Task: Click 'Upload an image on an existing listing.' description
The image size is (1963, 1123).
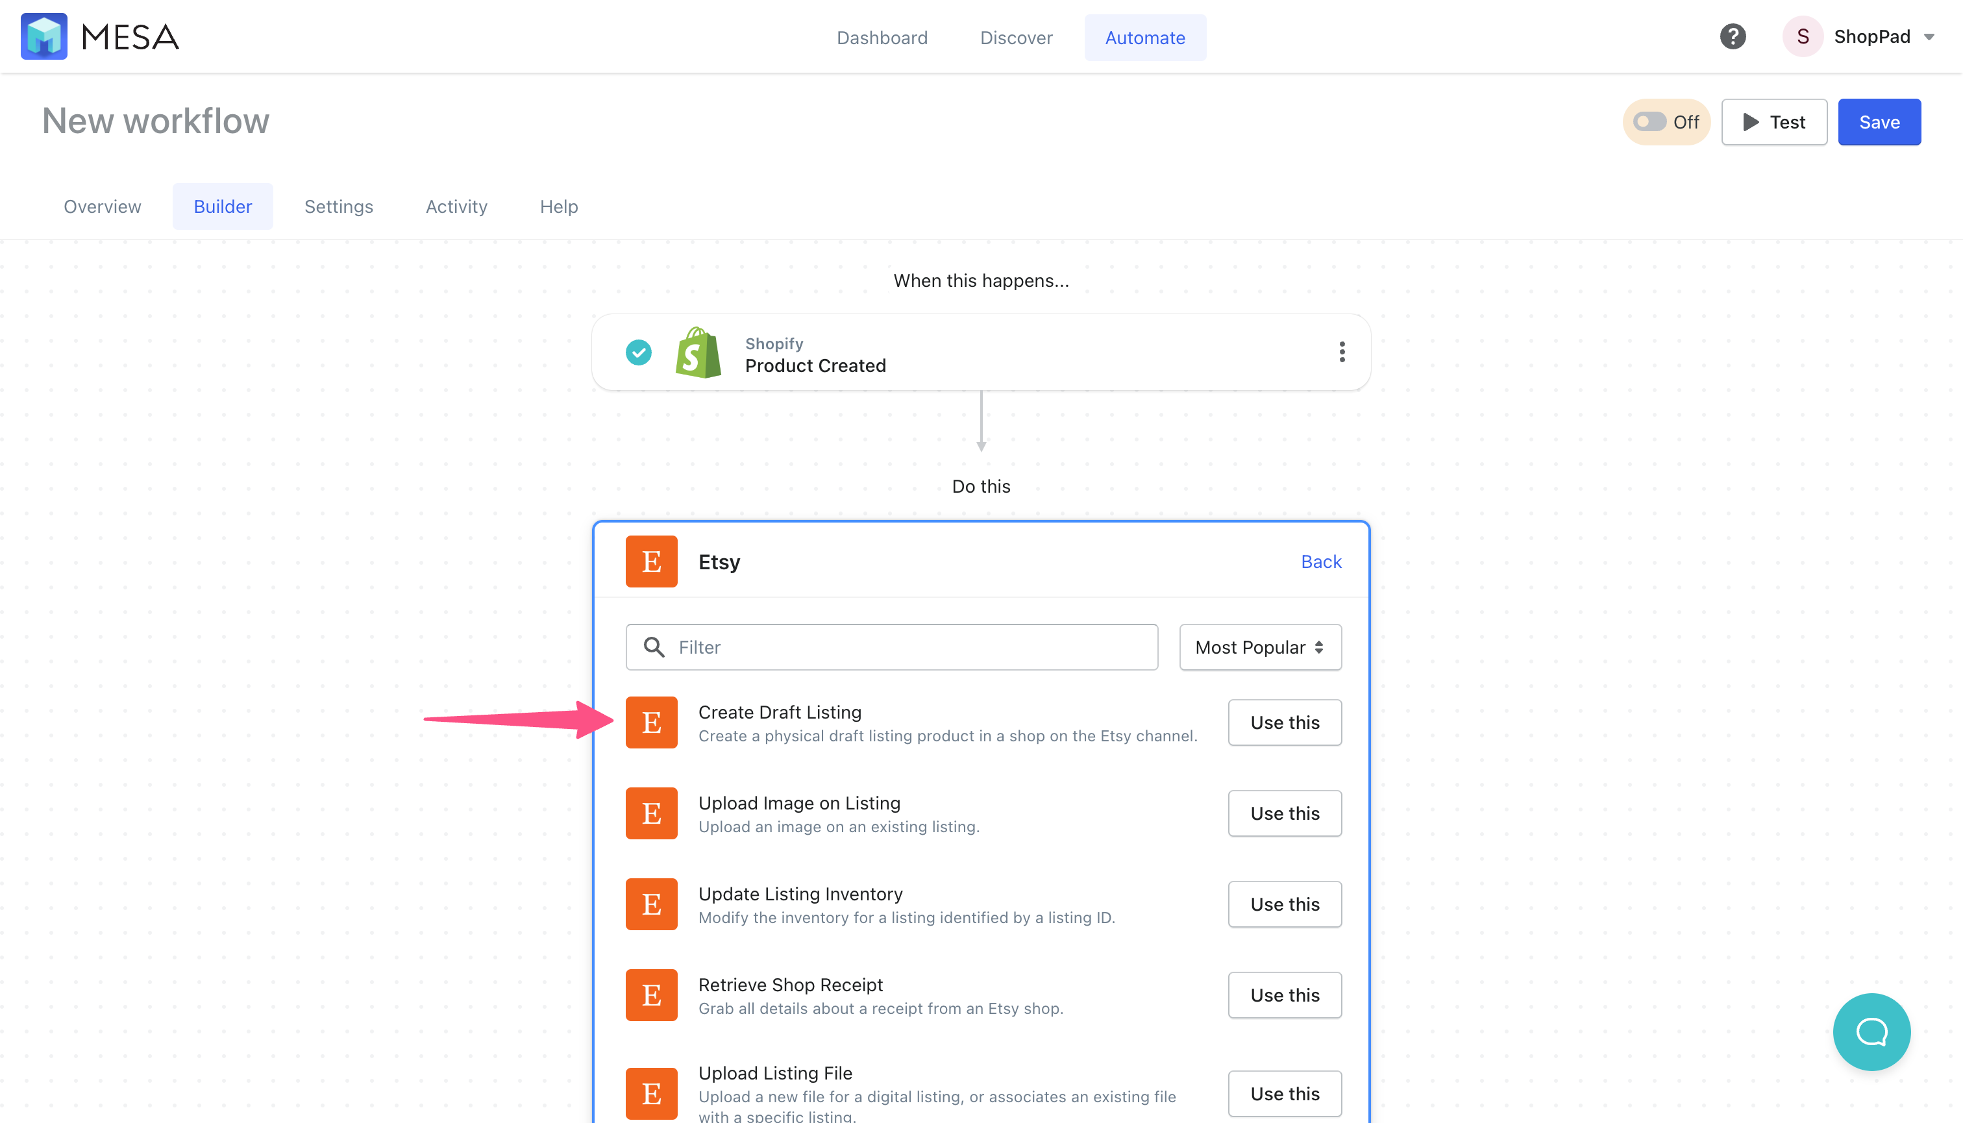Action: click(839, 827)
